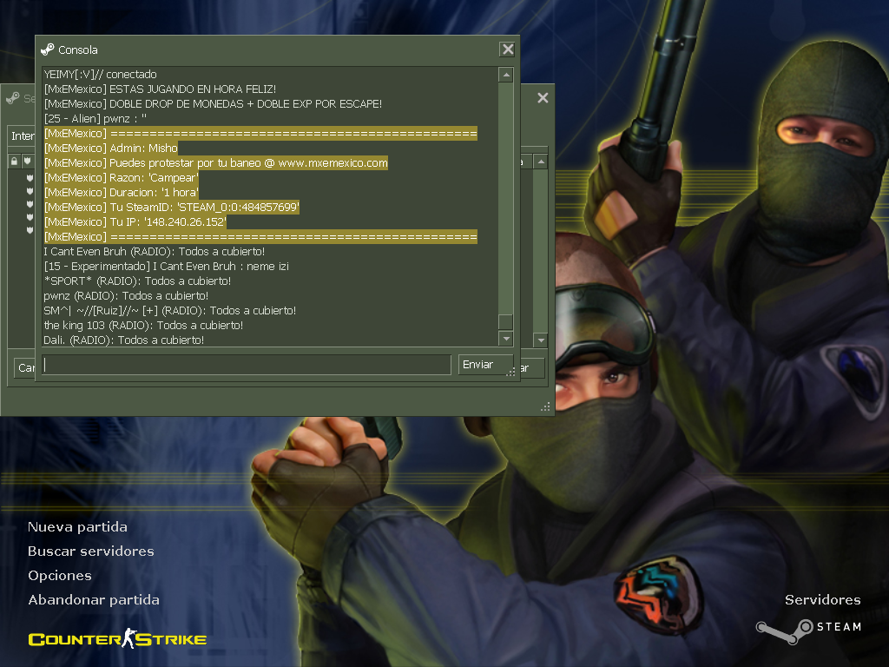889x667 pixels.
Task: Click the 'SM^| ~//[Ruiz]//~' radio line
Action: (169, 310)
